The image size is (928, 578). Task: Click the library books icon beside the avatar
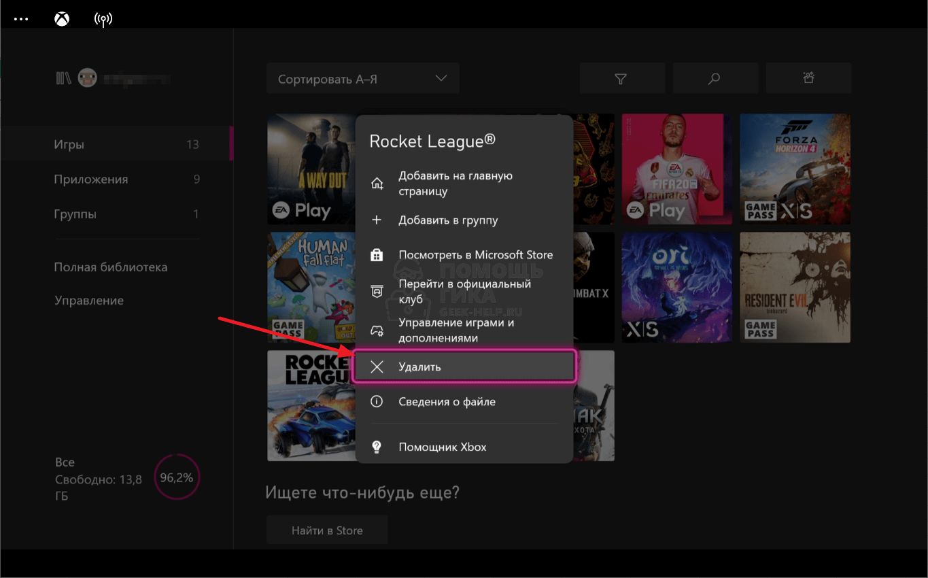(64, 78)
